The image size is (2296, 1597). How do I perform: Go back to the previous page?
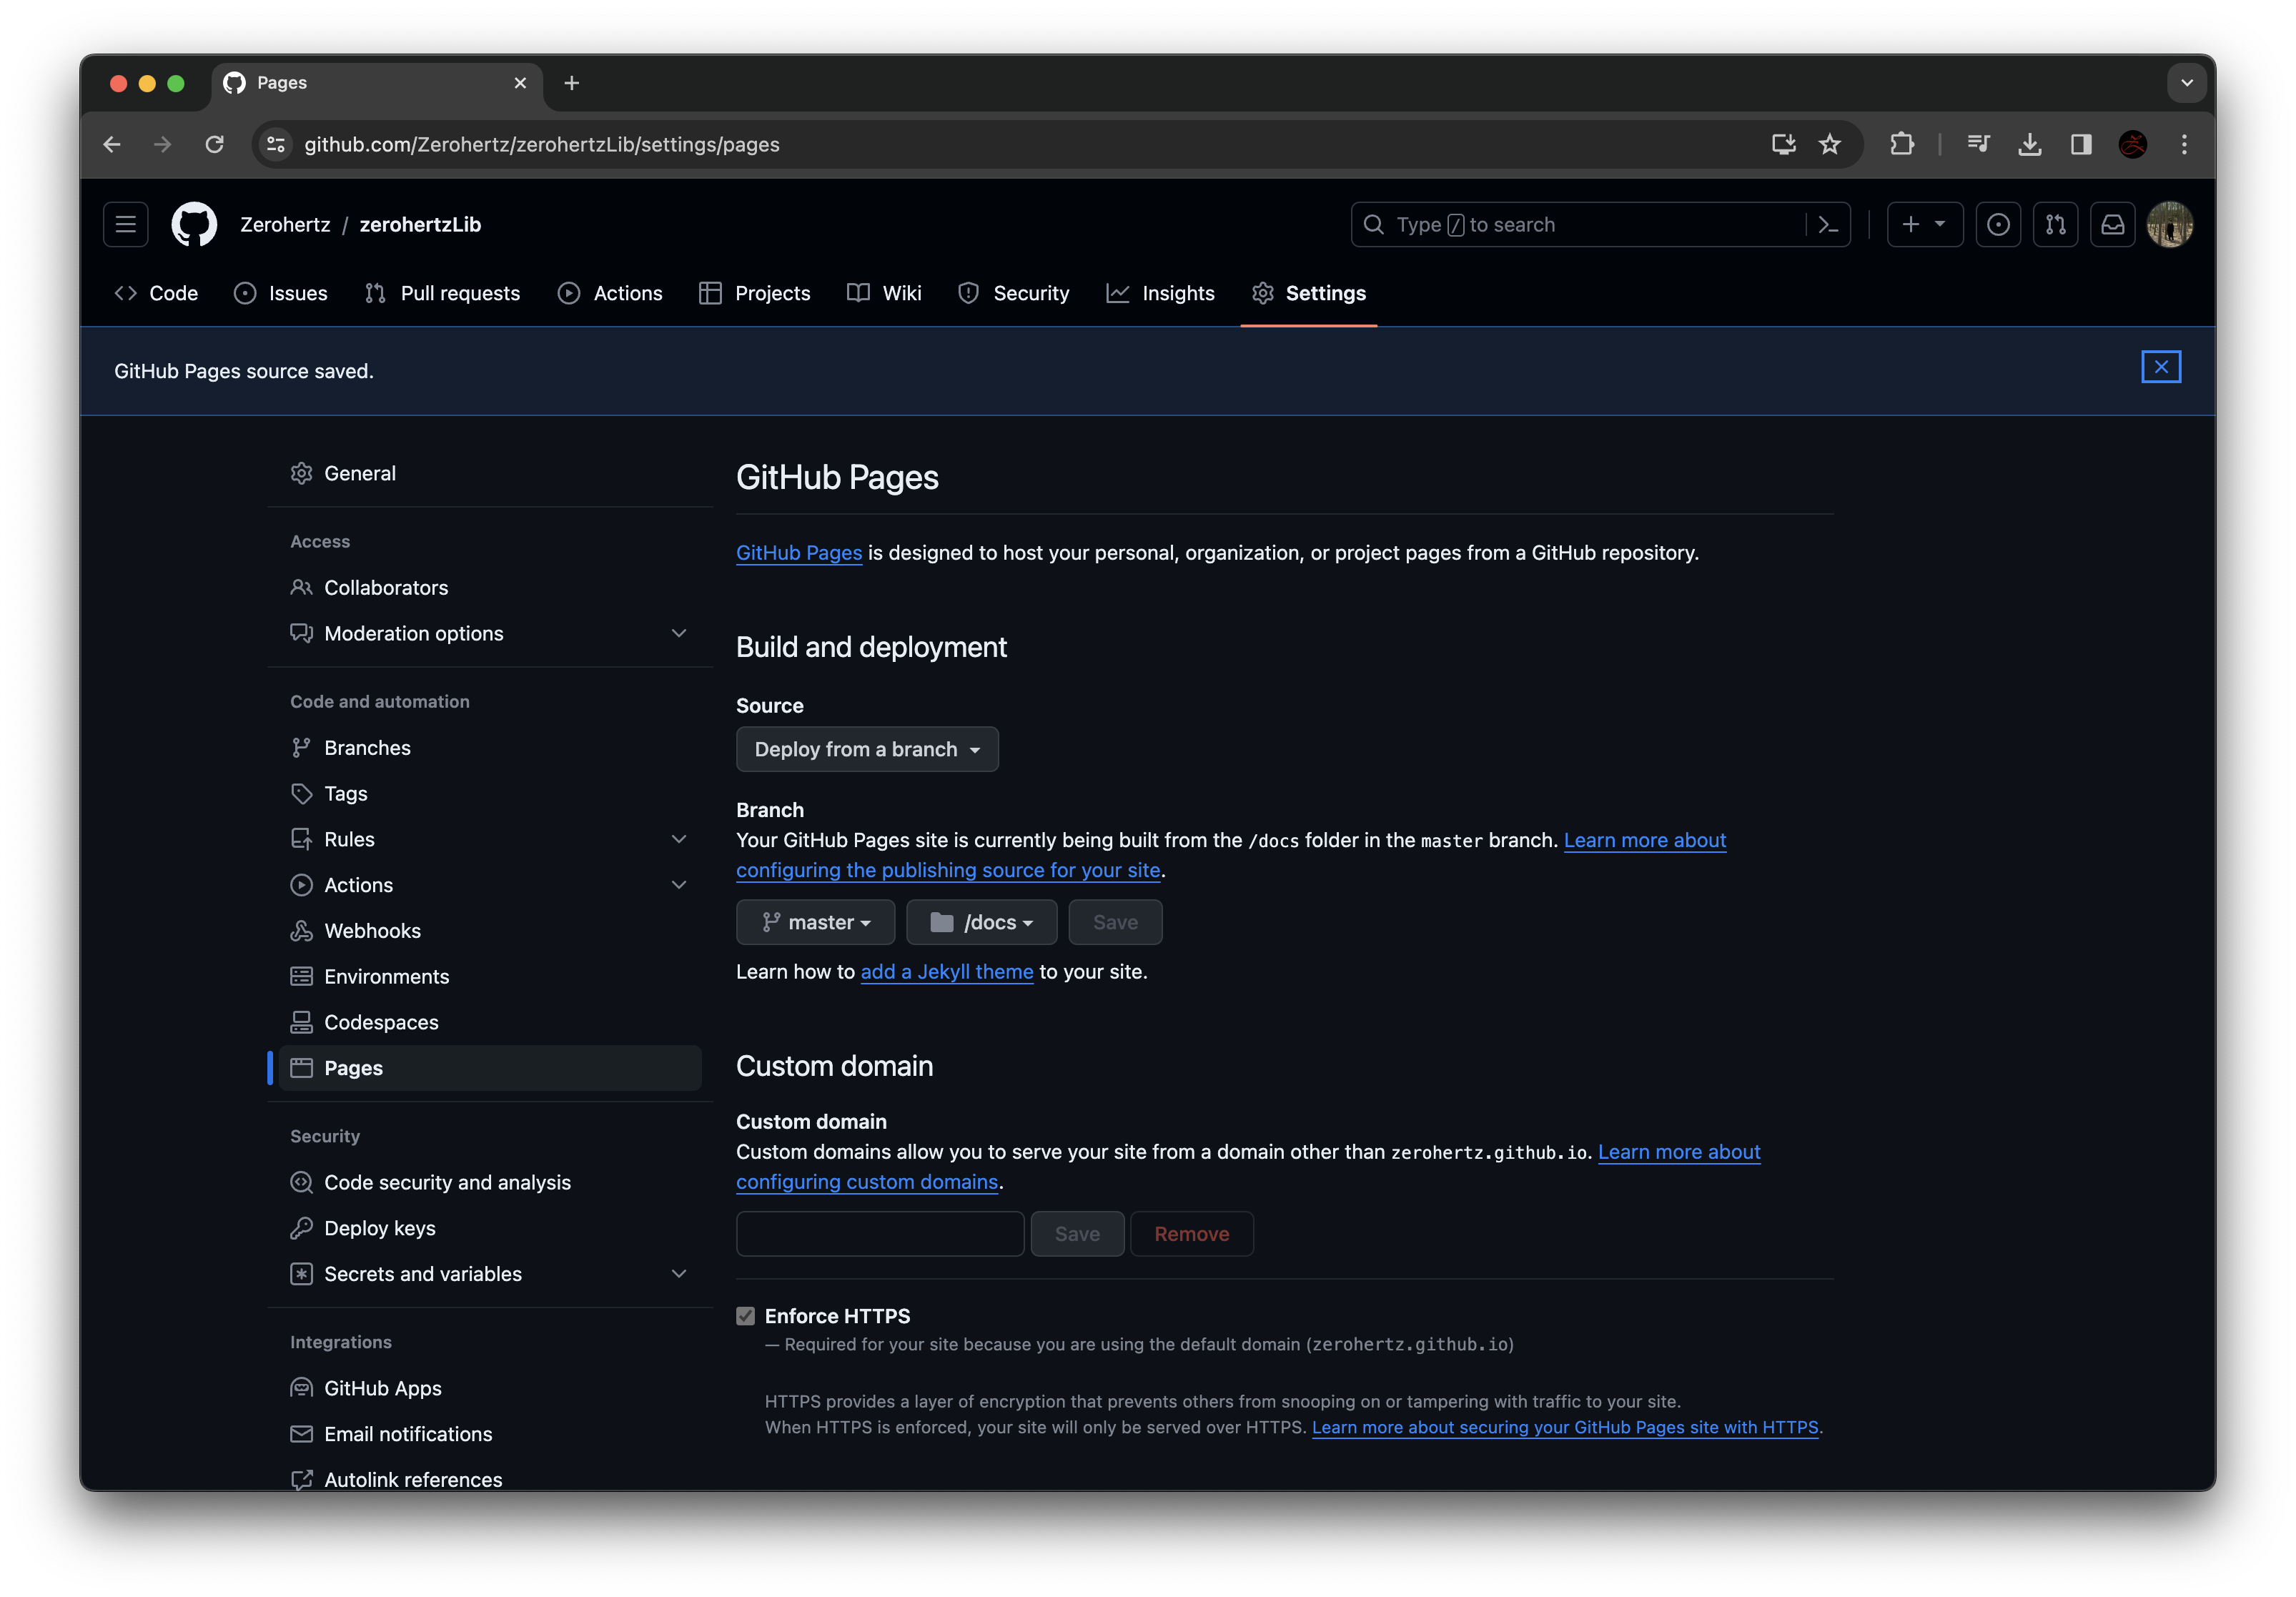coord(112,145)
